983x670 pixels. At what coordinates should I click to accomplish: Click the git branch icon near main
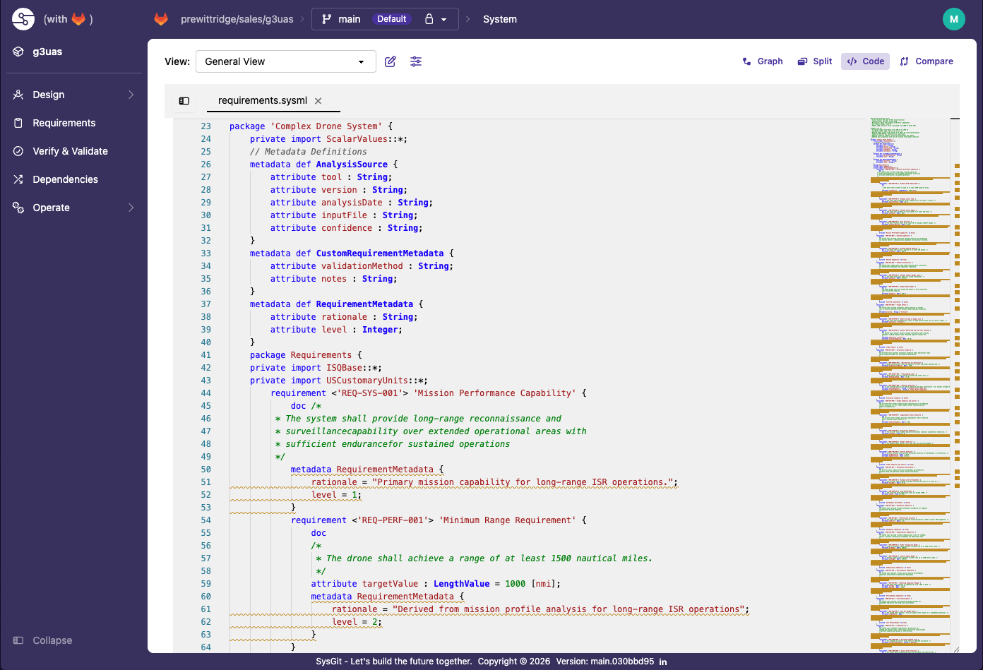(x=326, y=19)
